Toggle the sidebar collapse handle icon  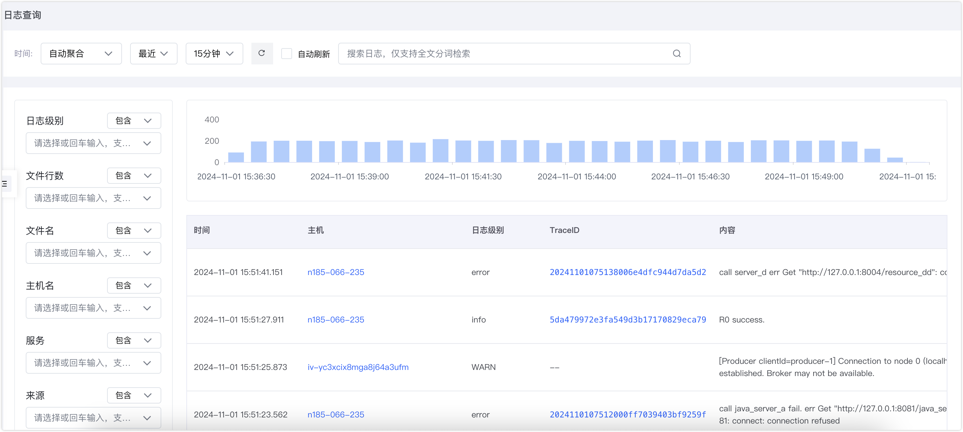point(5,184)
